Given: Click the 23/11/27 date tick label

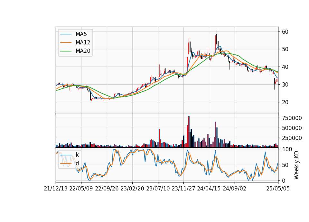Looking at the screenshot, I should 183,189.
